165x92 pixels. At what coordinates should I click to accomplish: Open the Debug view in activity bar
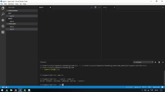3,26
